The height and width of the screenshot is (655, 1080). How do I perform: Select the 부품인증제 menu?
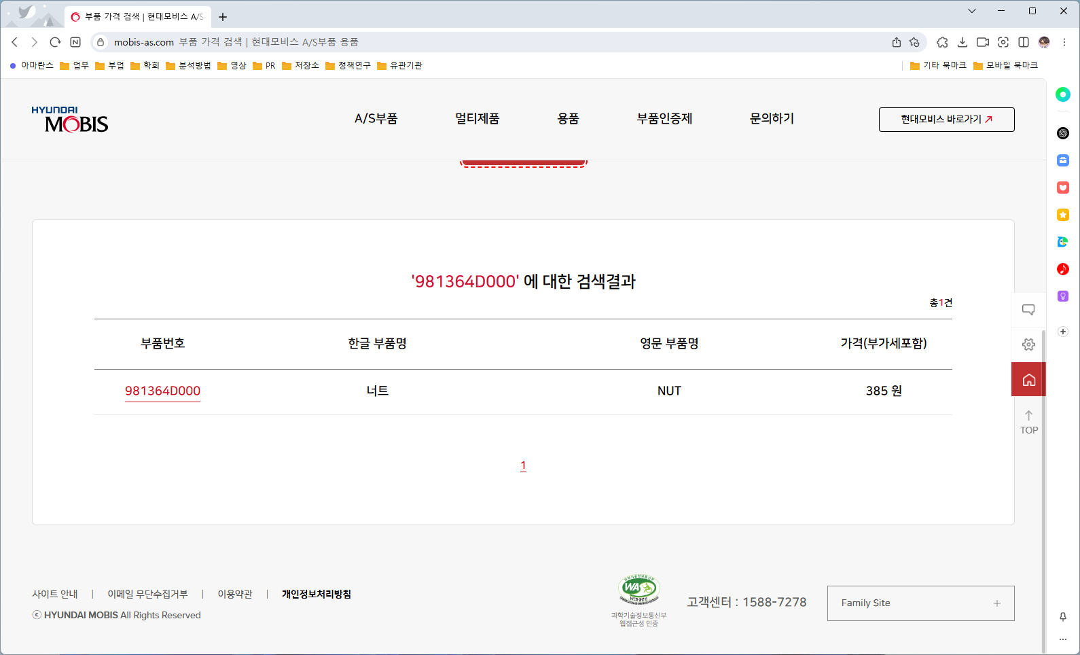(x=664, y=119)
